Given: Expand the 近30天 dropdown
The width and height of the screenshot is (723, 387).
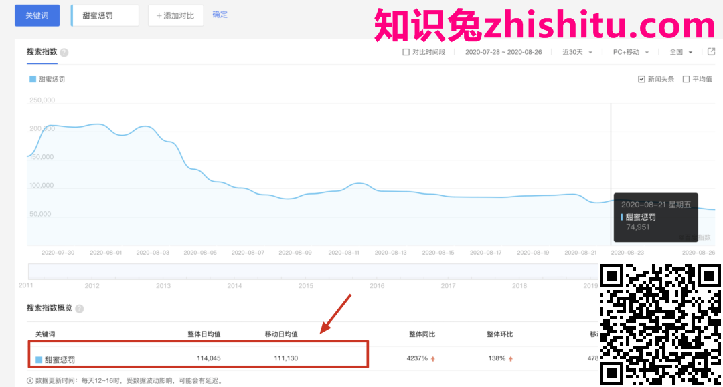Looking at the screenshot, I should click(577, 52).
